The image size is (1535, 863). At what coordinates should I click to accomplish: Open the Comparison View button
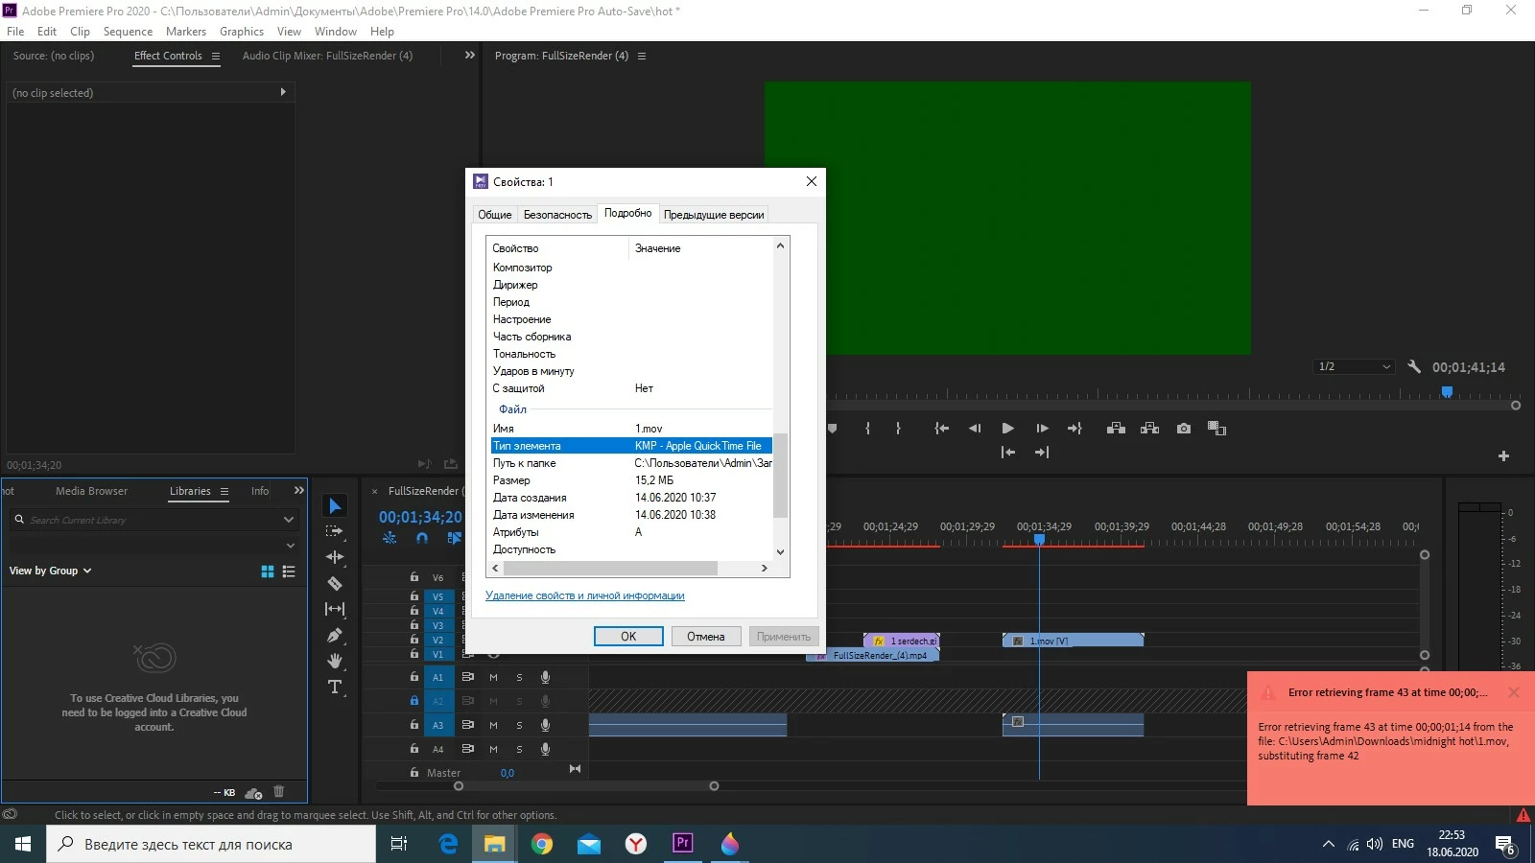pyautogui.click(x=1216, y=429)
